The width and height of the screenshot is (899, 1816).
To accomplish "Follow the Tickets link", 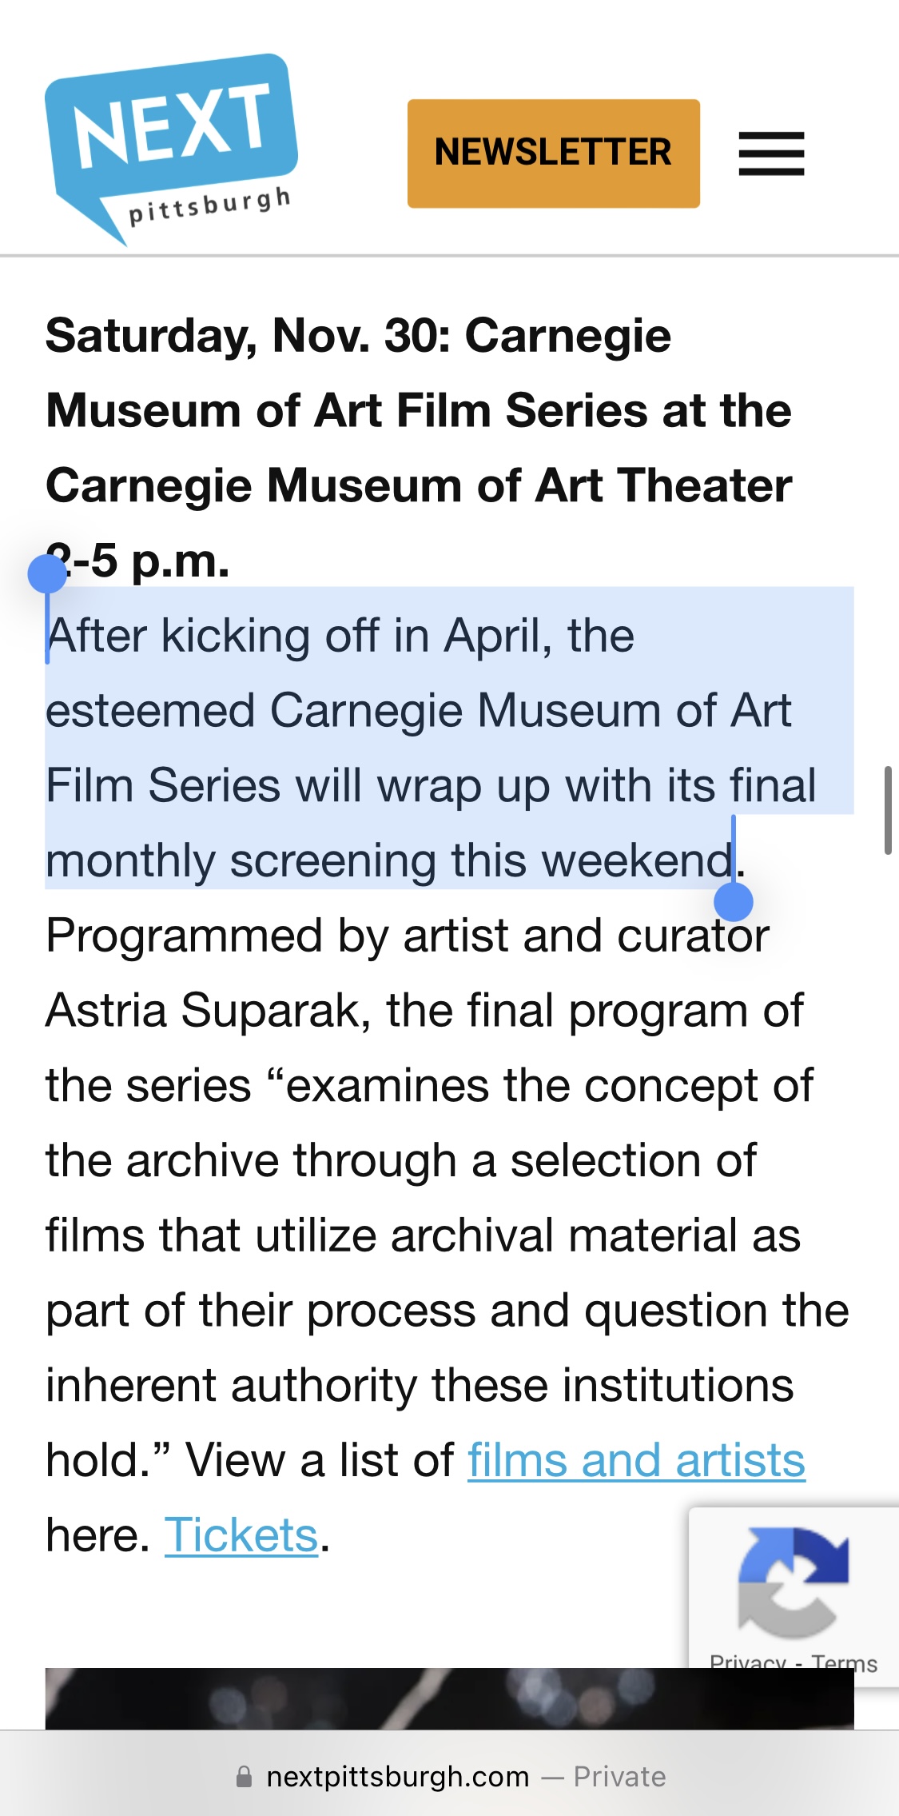I will pos(241,1535).
